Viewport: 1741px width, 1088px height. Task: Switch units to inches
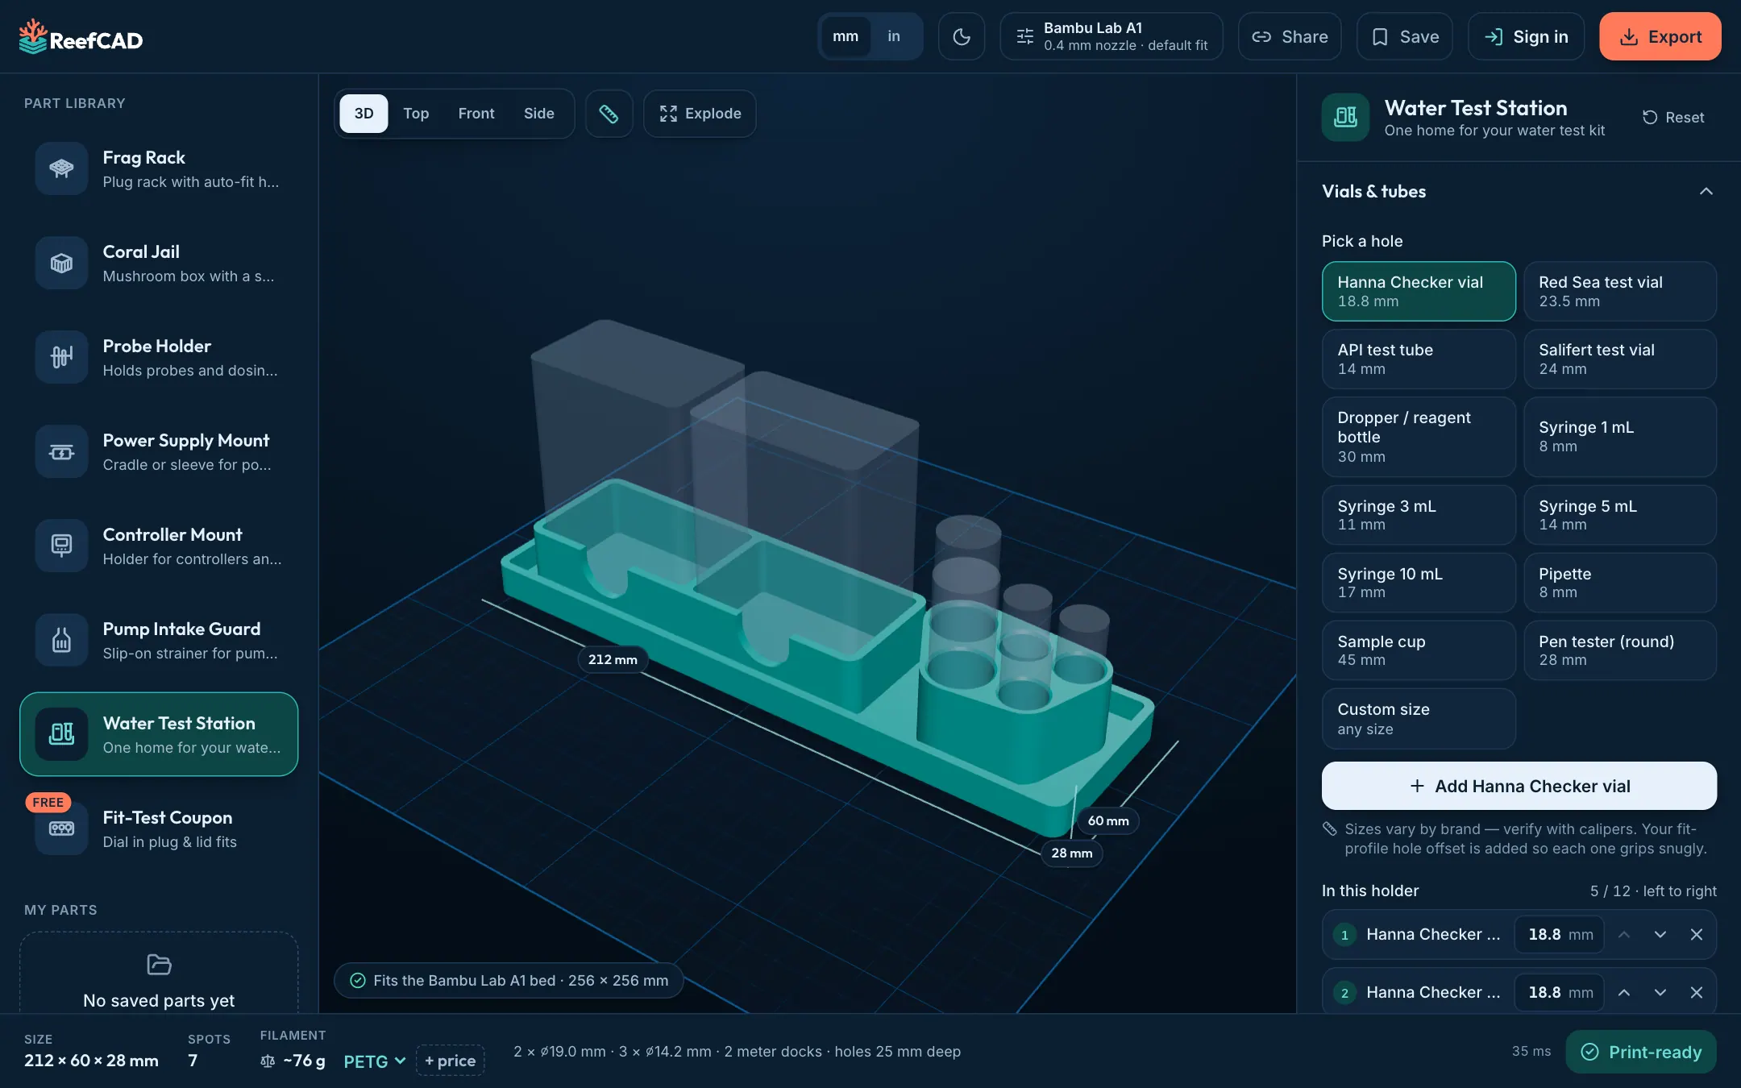pos(894,36)
